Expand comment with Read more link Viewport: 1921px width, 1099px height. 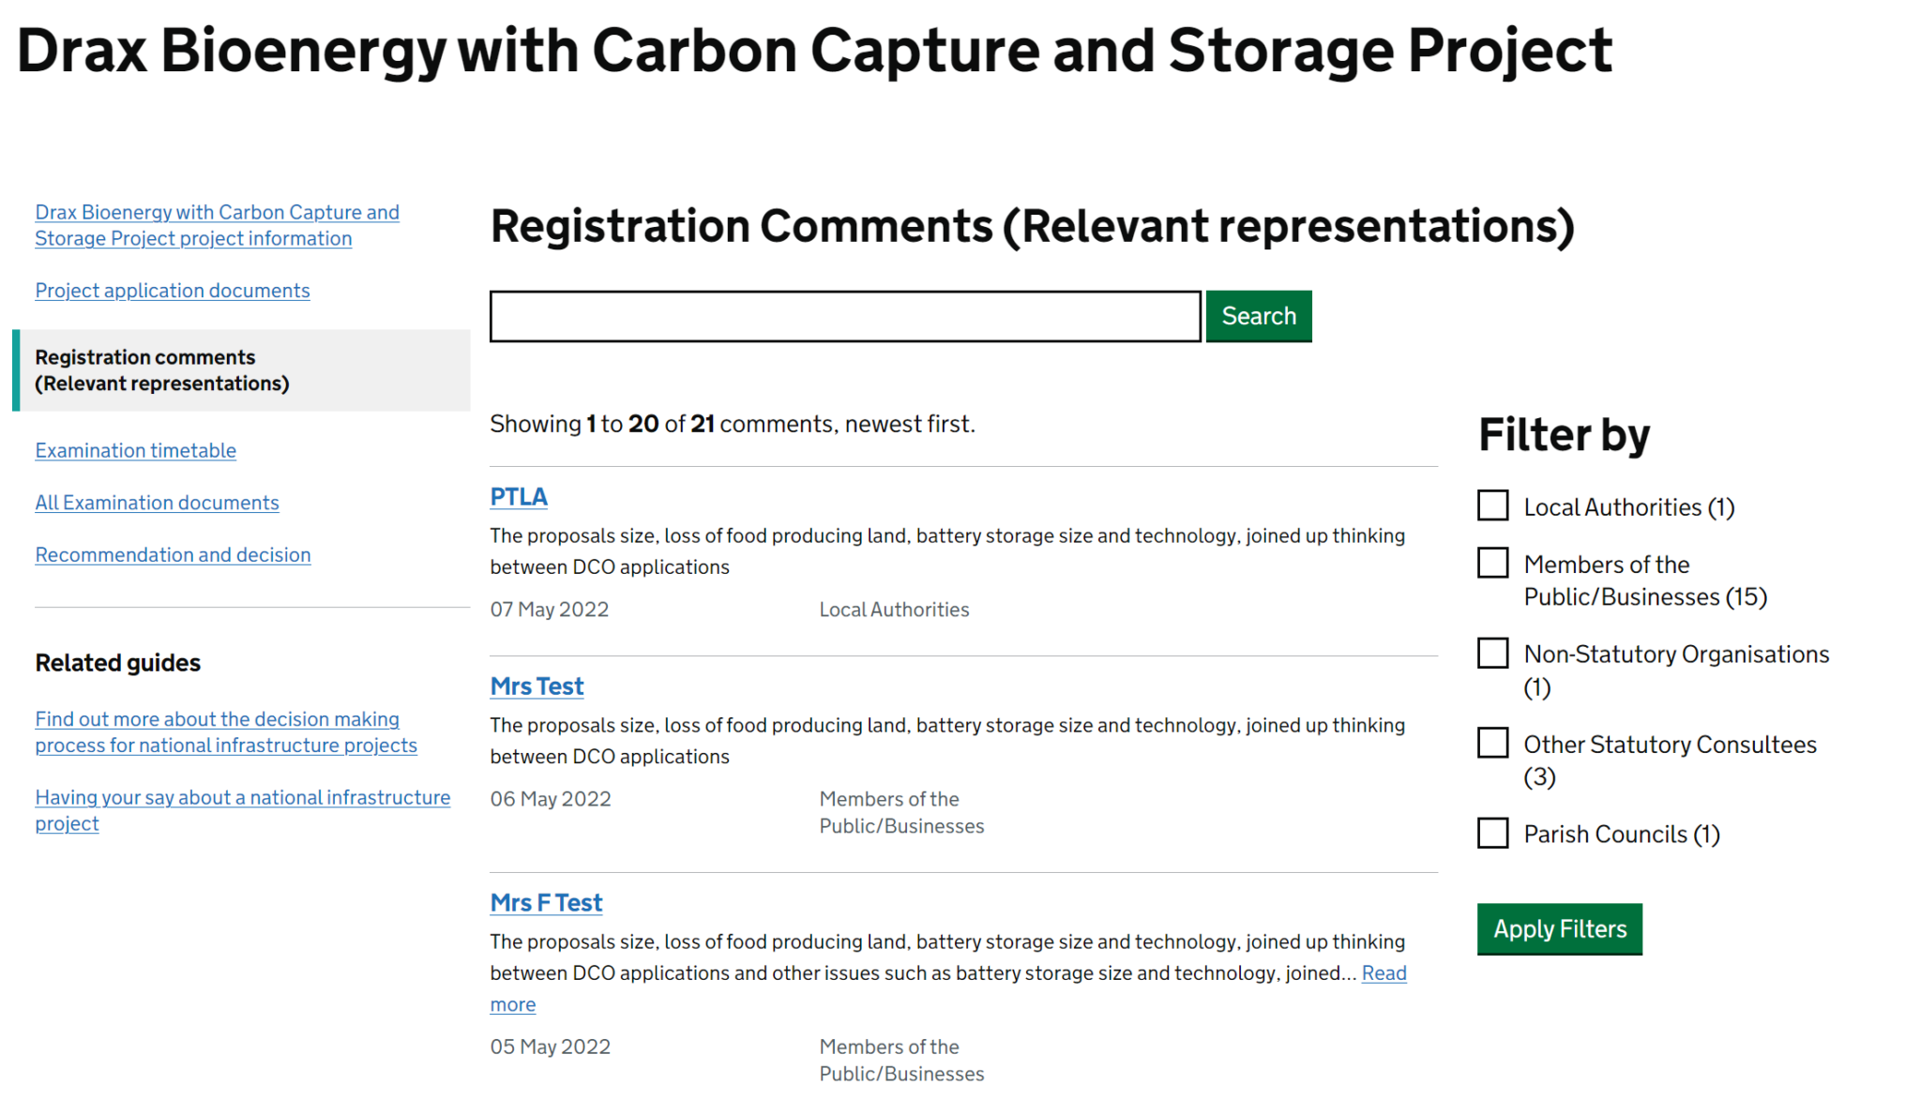pos(1384,973)
